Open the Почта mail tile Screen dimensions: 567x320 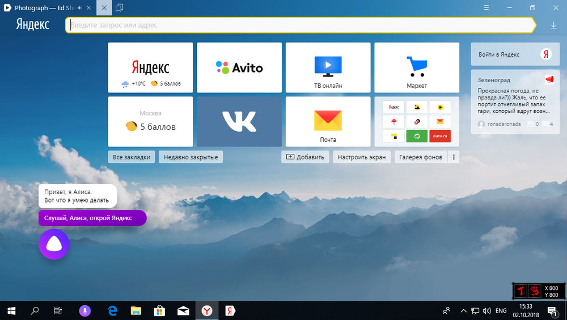(x=328, y=121)
